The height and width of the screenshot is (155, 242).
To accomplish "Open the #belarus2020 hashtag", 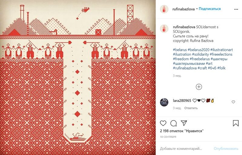I will click(198, 50).
